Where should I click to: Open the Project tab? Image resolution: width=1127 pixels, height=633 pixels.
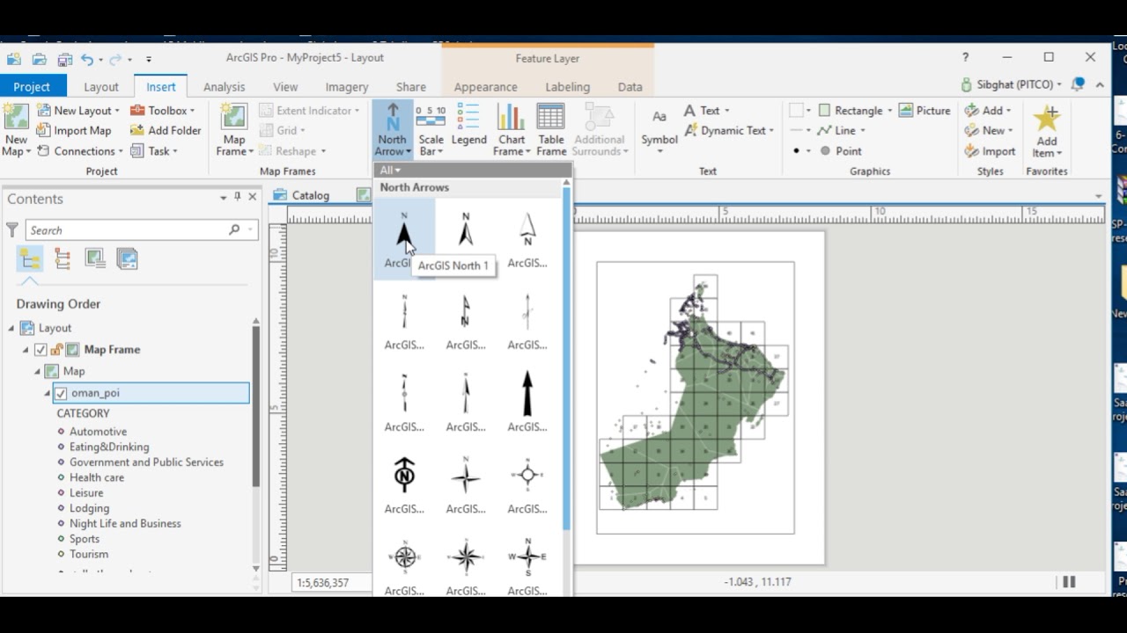point(32,87)
